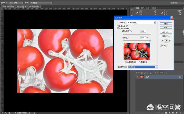Click the new adjustment layer icon
This screenshot has height=114, width=184.
pos(169,113)
